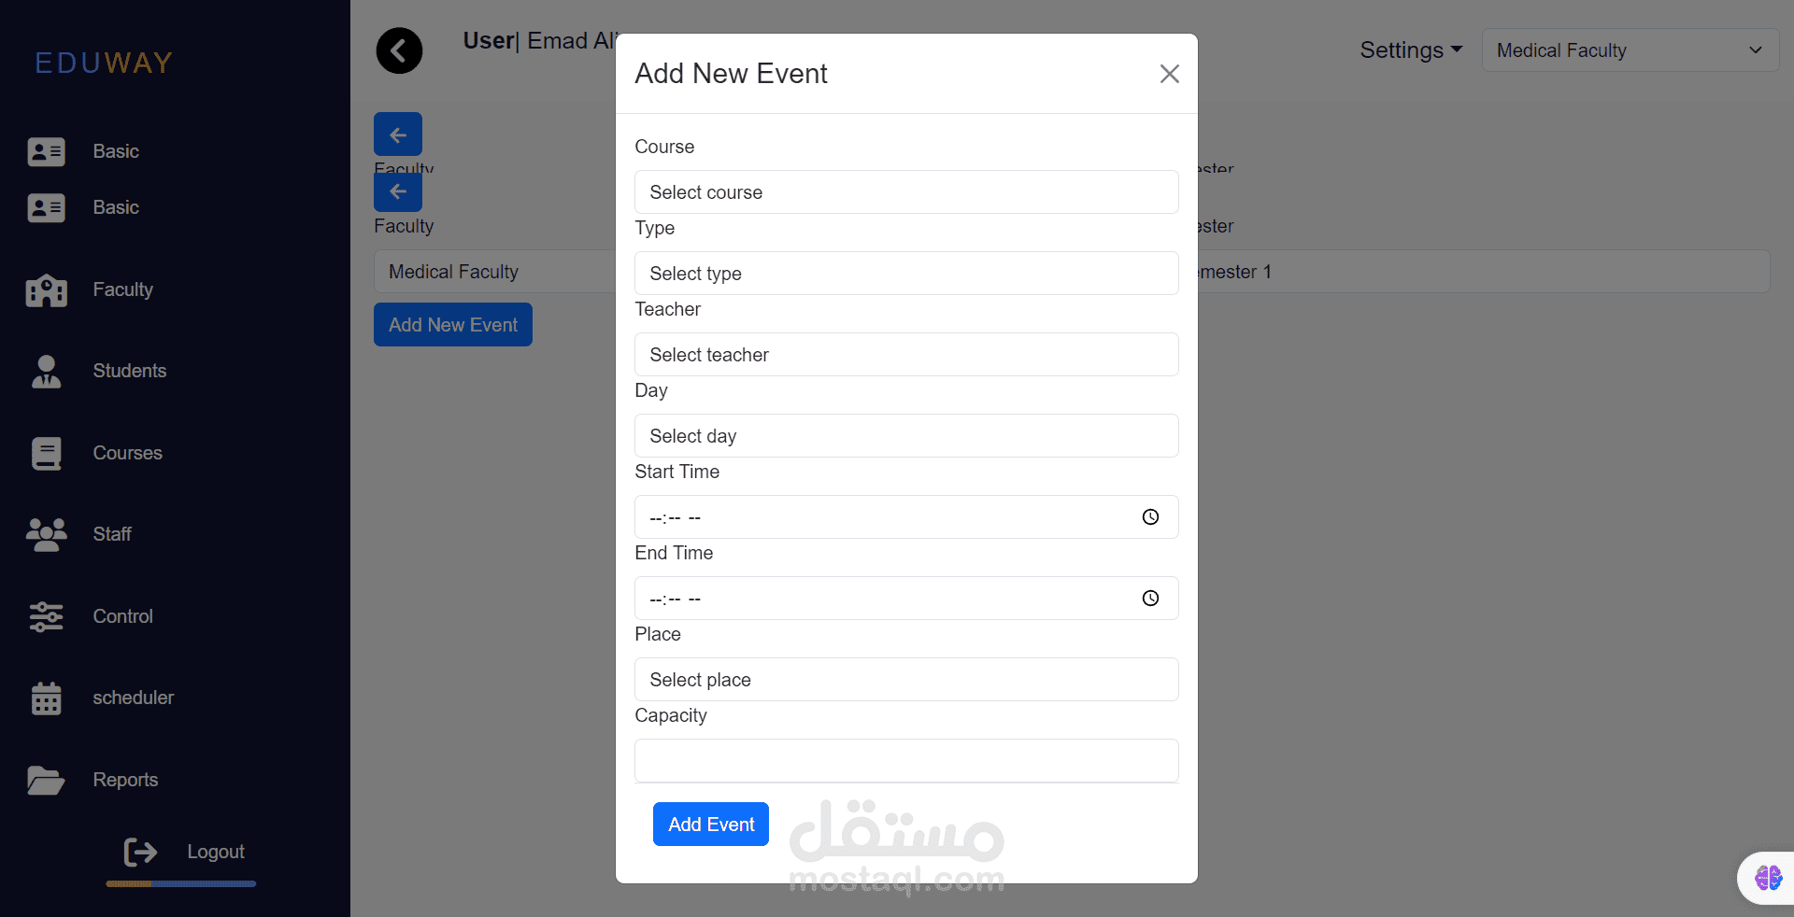The height and width of the screenshot is (917, 1794).
Task: Click the black circular back arrow
Action: [399, 50]
